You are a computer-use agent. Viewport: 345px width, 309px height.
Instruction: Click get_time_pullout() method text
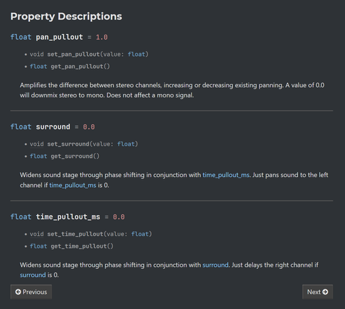click(82, 246)
